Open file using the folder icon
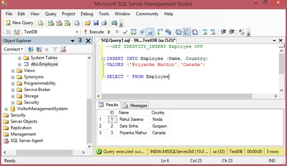The image size is (287, 166). click(88, 23)
